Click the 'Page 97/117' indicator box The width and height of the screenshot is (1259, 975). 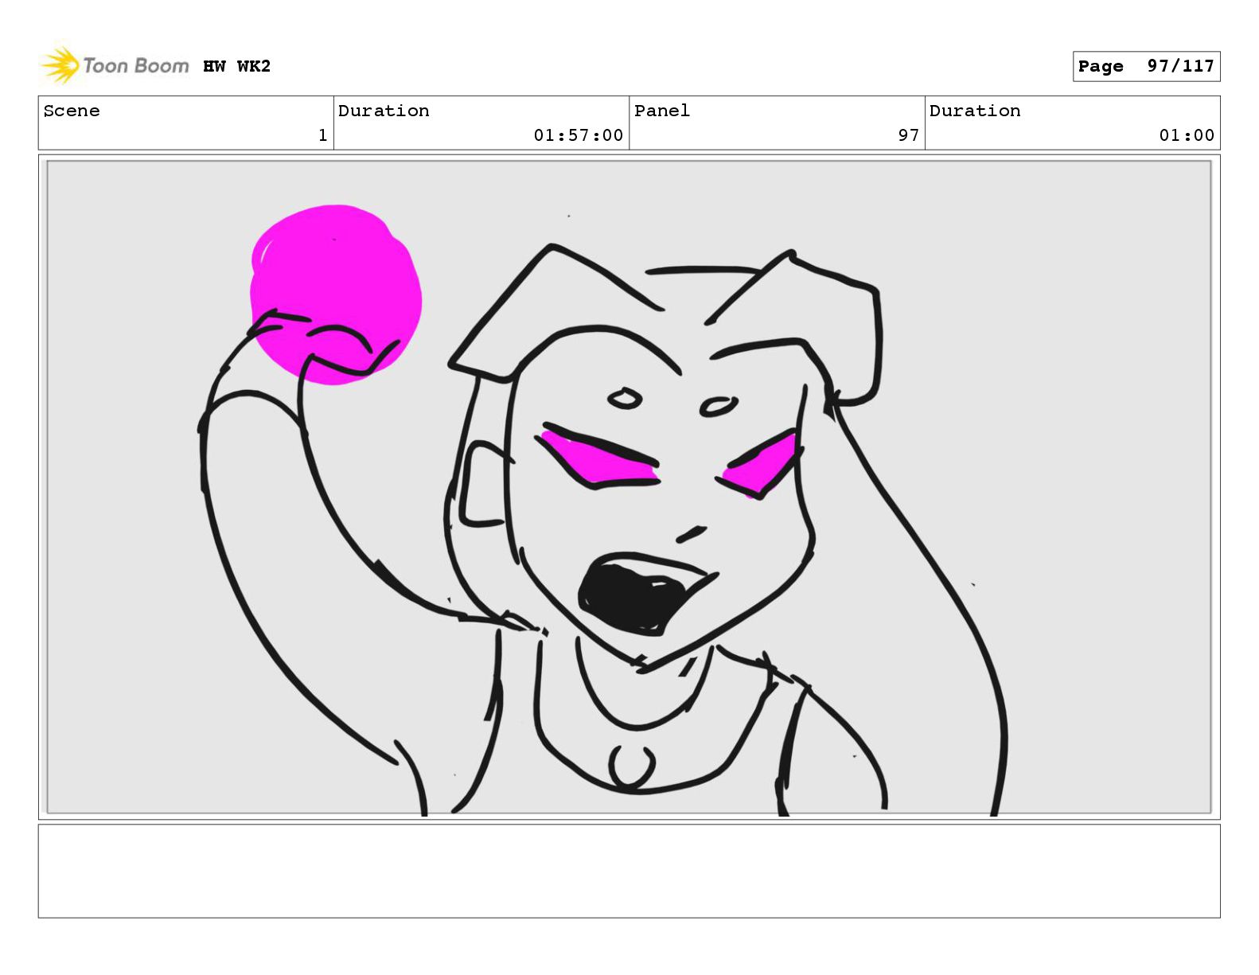1146,66
